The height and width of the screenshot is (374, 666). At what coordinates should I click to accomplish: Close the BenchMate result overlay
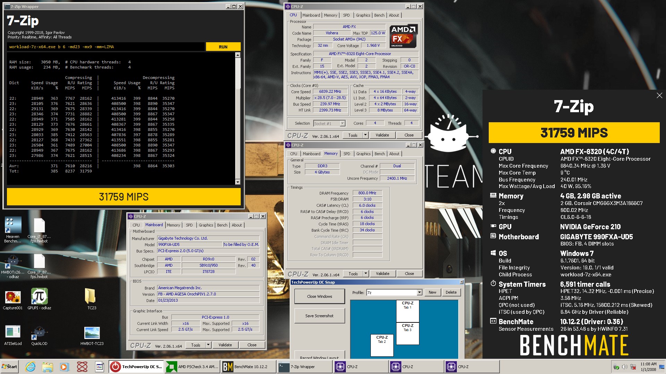coord(659,96)
